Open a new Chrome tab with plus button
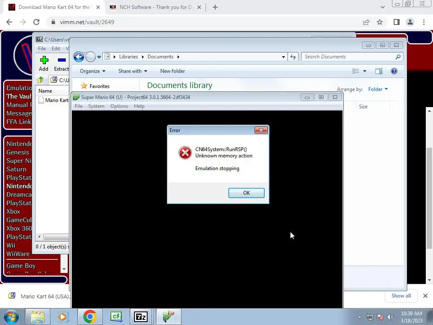 (x=215, y=7)
